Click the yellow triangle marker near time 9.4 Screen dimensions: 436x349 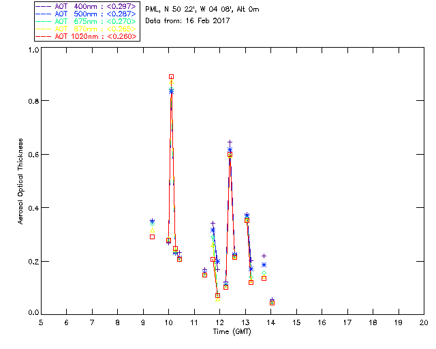tap(152, 230)
